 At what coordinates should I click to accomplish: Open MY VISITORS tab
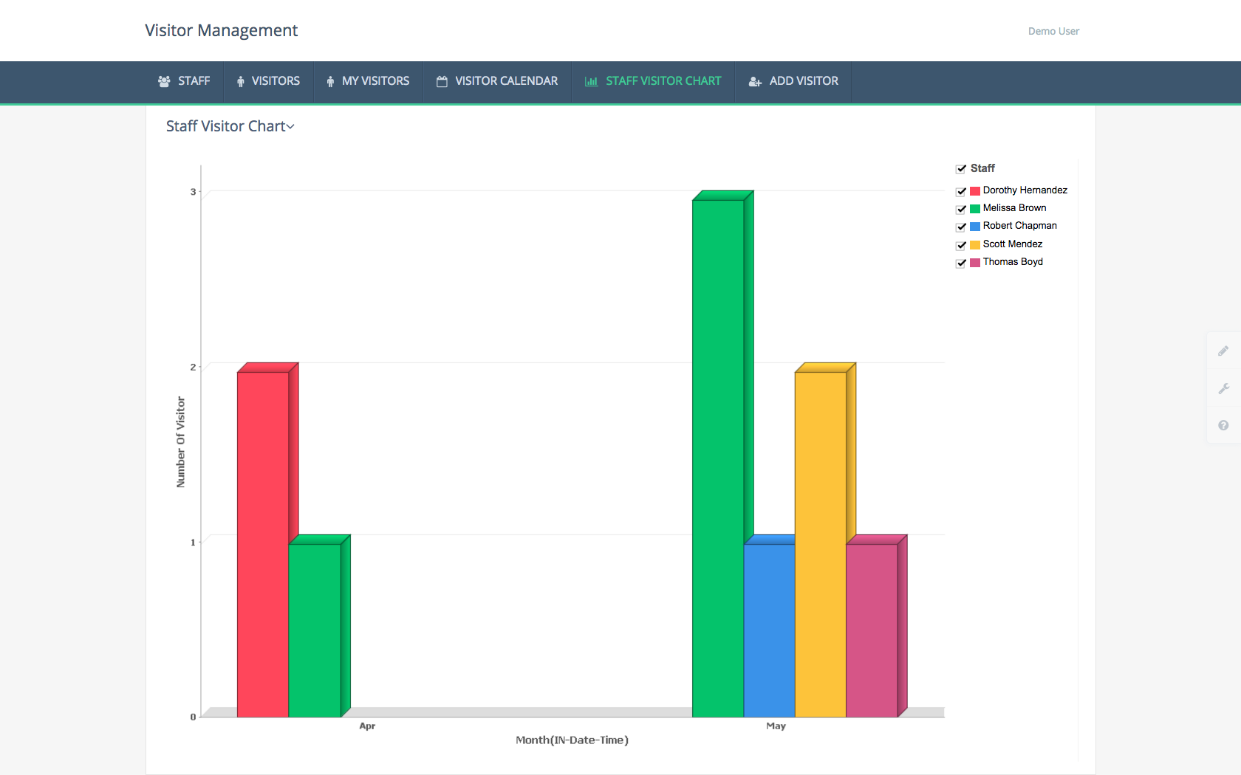[x=368, y=81]
